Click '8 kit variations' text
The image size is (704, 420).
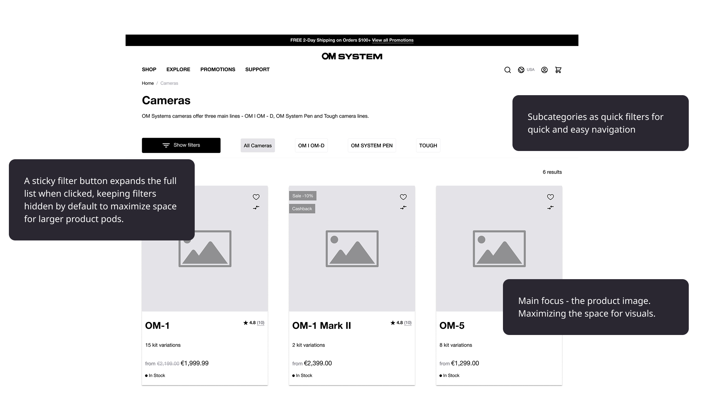[x=455, y=345]
